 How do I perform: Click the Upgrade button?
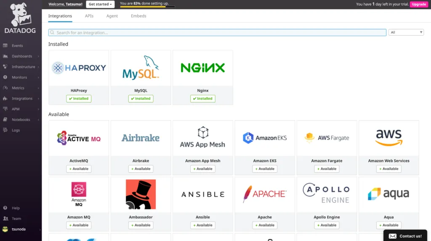tap(419, 4)
